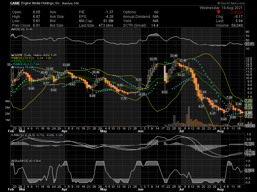257x192 pixels.
Task: Click the 7.75 low price label in May
Action: pos(124,98)
